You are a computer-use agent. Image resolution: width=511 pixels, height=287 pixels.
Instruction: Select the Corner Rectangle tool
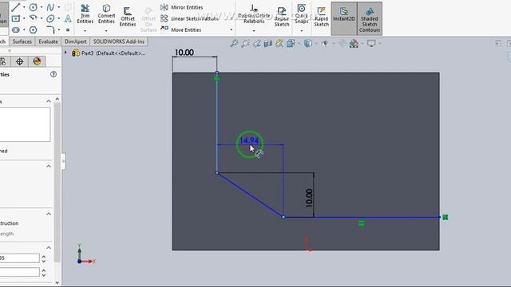[16, 18]
